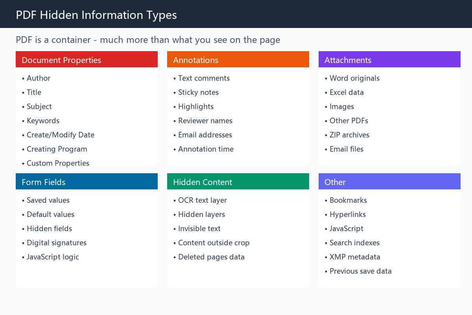Image resolution: width=472 pixels, height=315 pixels.
Task: Click the 'Custom Properties' item
Action: pyautogui.click(x=55, y=163)
